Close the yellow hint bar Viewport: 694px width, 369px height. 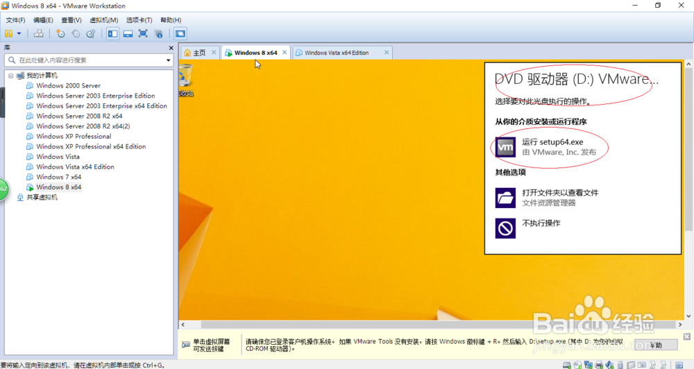pos(687,336)
